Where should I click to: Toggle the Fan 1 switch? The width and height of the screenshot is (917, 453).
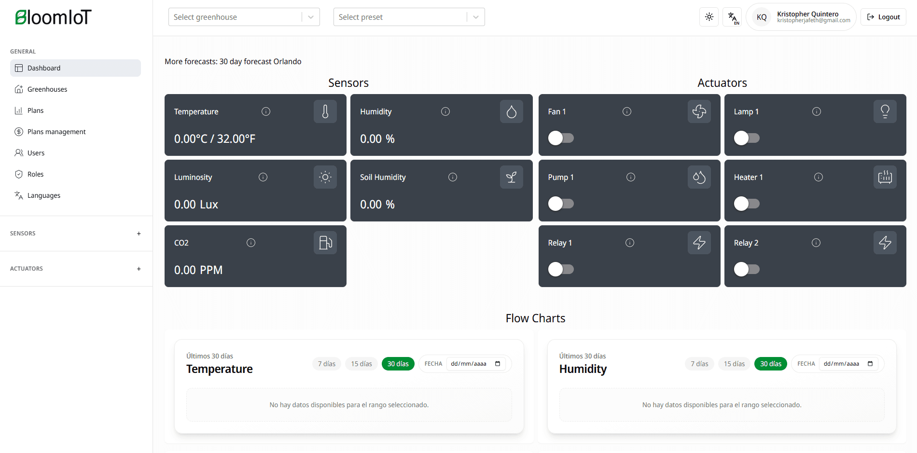[561, 138]
